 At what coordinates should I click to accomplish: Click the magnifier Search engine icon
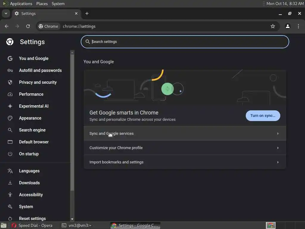pyautogui.click(x=10, y=130)
